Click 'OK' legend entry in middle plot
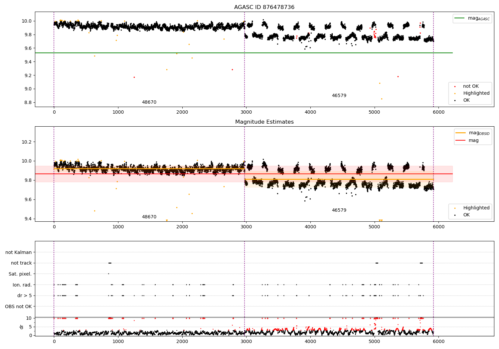The image size is (499, 349). [x=462, y=215]
